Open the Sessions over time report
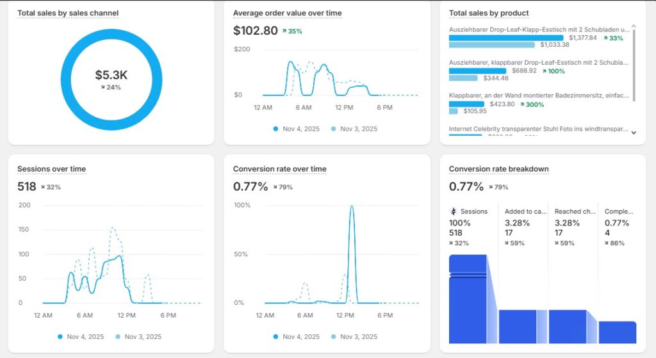 click(51, 169)
